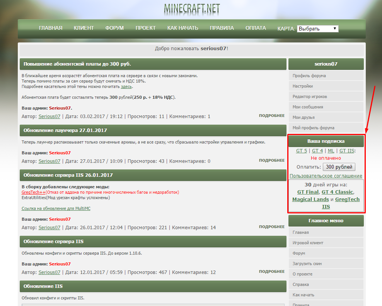
Task: Open 'Настройки' in the user sidebar
Action: click(326, 86)
